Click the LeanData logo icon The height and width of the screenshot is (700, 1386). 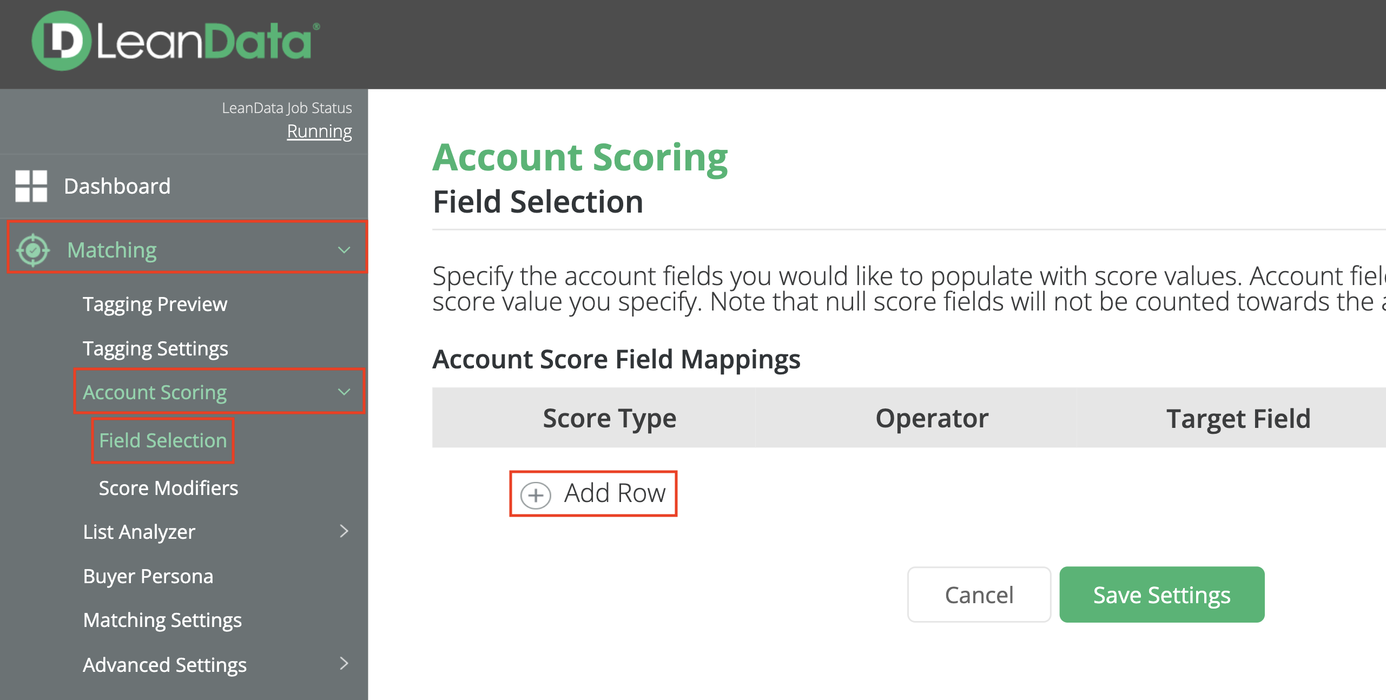(x=61, y=41)
